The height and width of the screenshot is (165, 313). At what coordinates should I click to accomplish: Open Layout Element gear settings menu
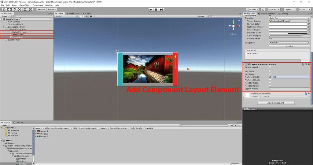(x=309, y=64)
